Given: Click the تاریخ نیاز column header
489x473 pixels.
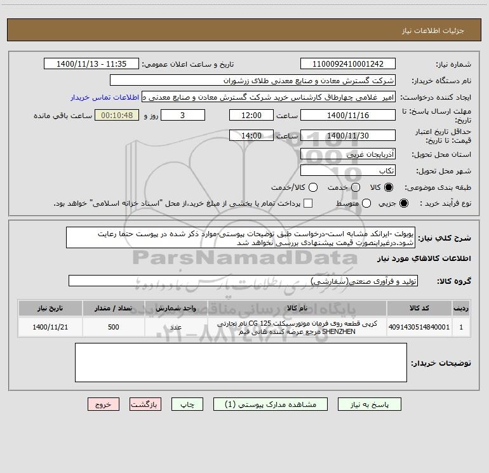Looking at the screenshot, I should (x=50, y=309).
